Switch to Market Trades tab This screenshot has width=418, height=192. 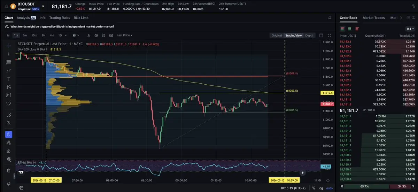[374, 17]
